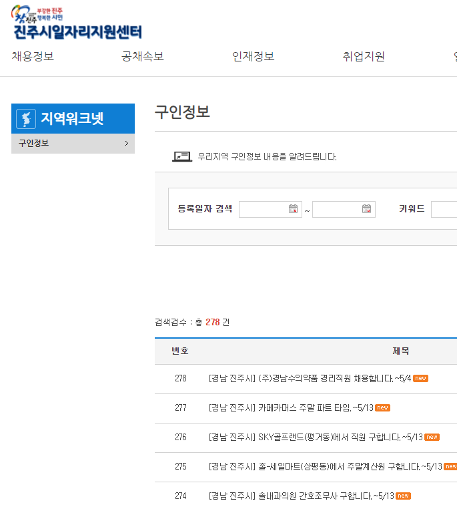This screenshot has width=457, height=509.
Task: Focus the end registration date field
Action: pyautogui.click(x=344, y=209)
